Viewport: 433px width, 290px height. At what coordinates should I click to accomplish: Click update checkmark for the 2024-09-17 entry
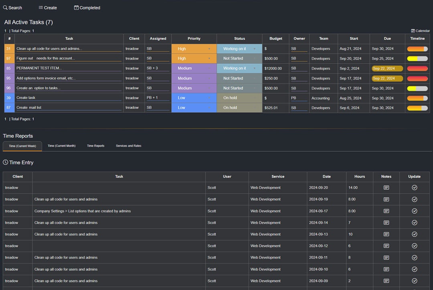pyautogui.click(x=415, y=211)
